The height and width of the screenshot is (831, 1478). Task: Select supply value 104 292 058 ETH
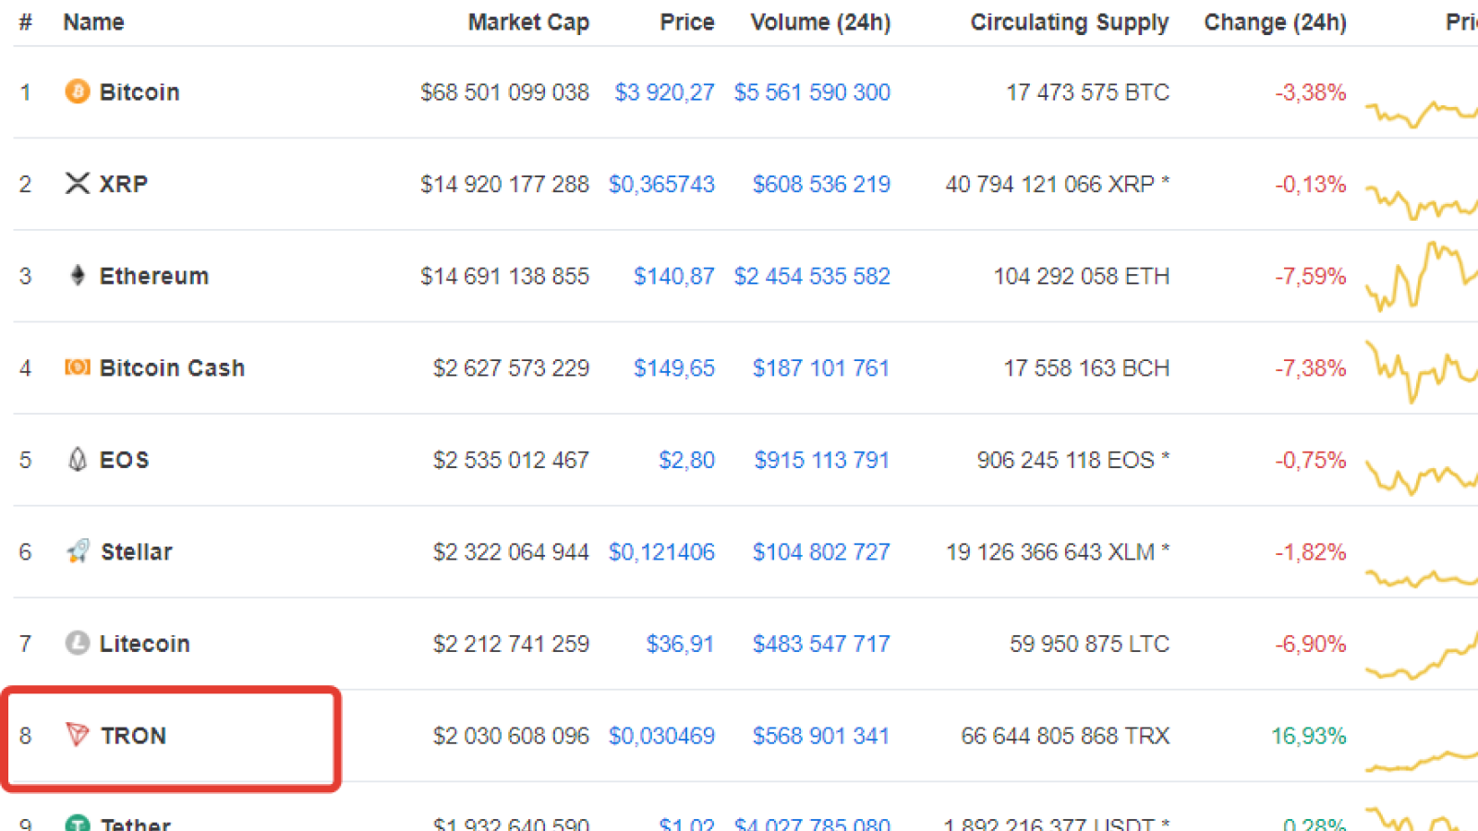click(x=1082, y=276)
